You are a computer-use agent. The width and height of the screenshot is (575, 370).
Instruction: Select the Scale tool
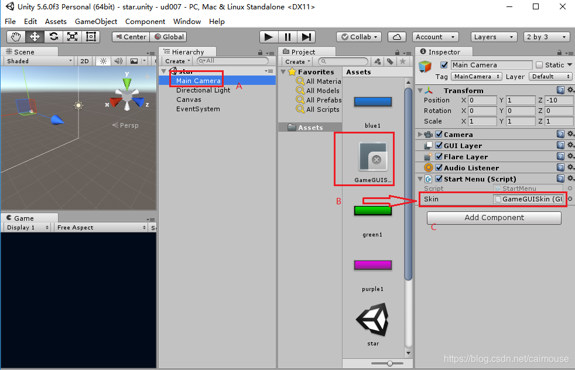click(72, 37)
